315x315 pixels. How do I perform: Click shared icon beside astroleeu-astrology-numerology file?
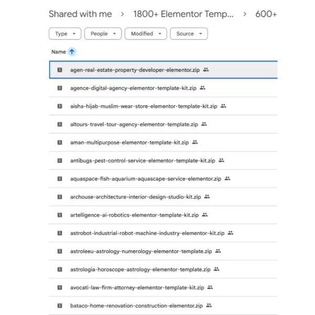click(x=218, y=251)
